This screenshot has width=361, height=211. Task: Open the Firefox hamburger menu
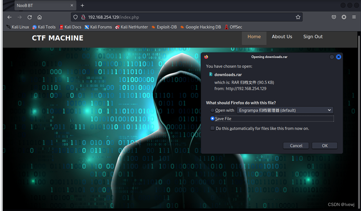[354, 17]
